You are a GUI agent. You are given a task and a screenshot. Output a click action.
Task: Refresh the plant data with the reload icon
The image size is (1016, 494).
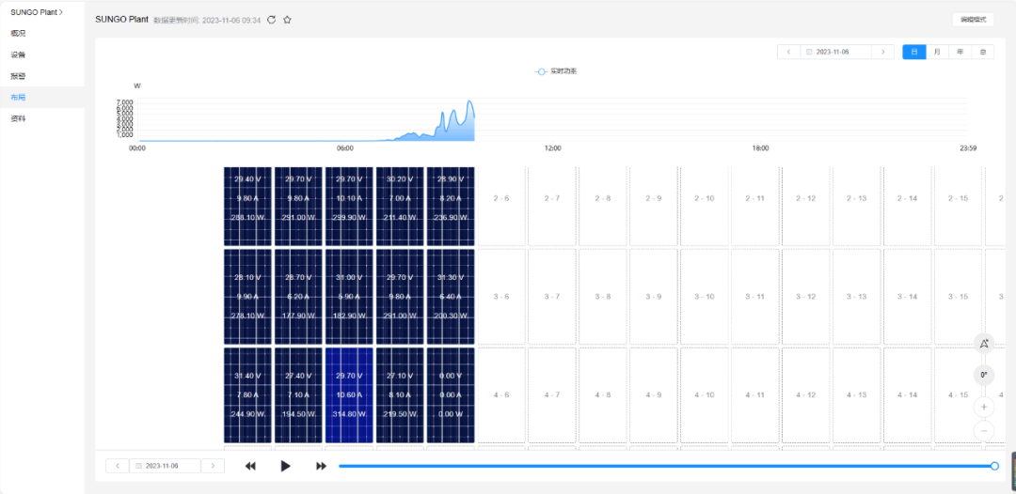(272, 20)
